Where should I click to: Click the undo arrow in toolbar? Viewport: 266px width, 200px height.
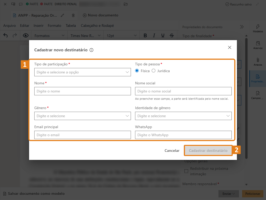pyautogui.click(x=5, y=35)
